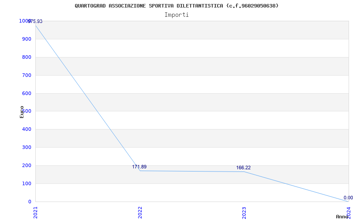Click the 171.89 data point label
The image size is (353, 221).
coord(139,167)
